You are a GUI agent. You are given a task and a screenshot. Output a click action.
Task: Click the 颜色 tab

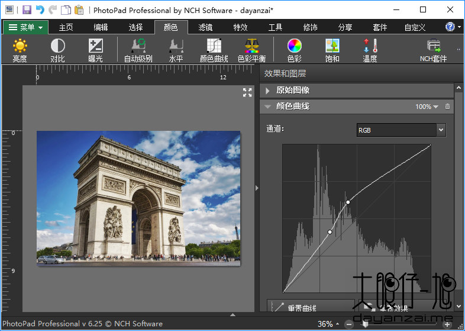click(171, 27)
